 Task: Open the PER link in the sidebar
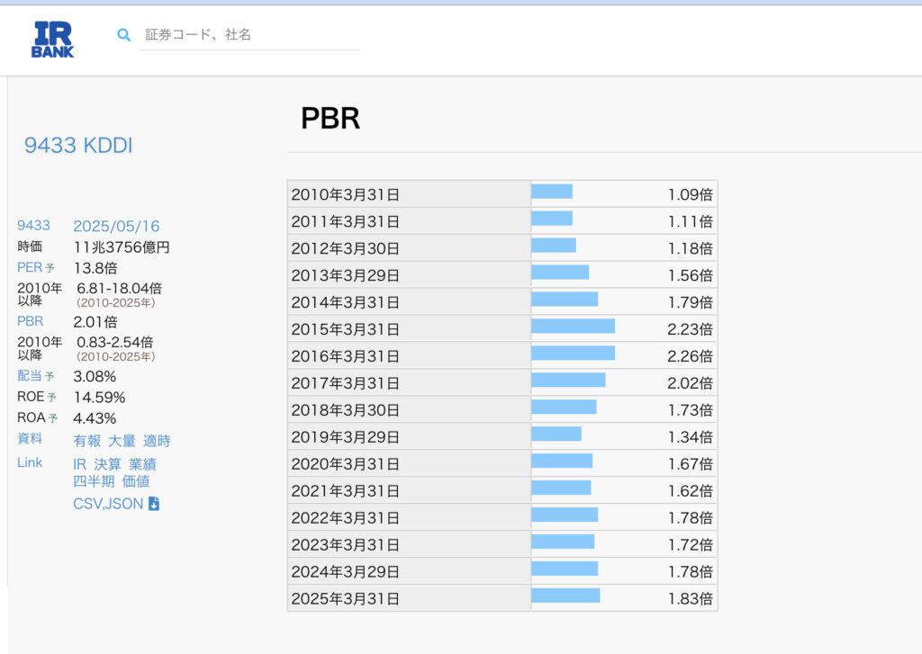pos(30,267)
